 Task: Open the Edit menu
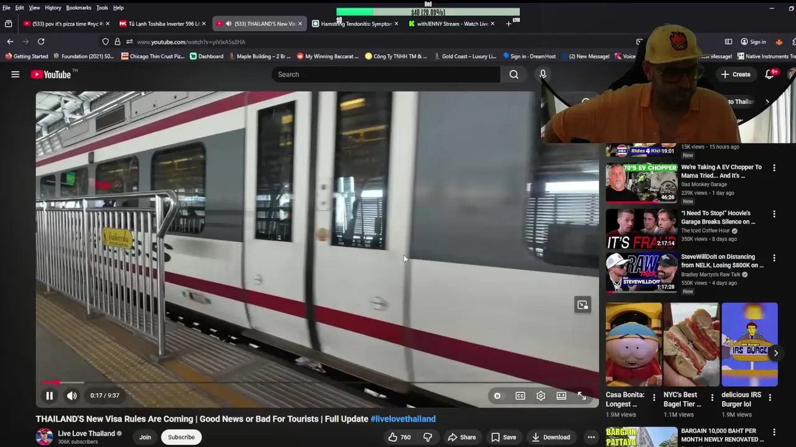pos(19,7)
